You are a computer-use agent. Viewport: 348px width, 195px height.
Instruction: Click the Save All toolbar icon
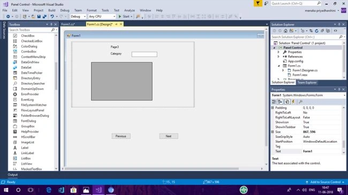click(x=44, y=17)
